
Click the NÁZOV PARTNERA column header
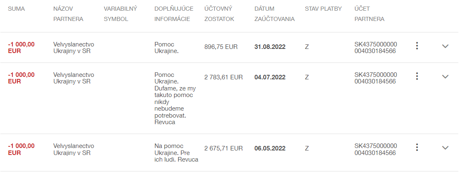click(68, 14)
